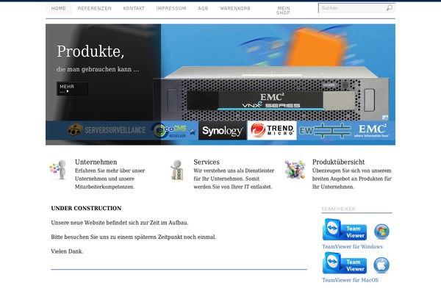Open the AGB menu item

[203, 8]
